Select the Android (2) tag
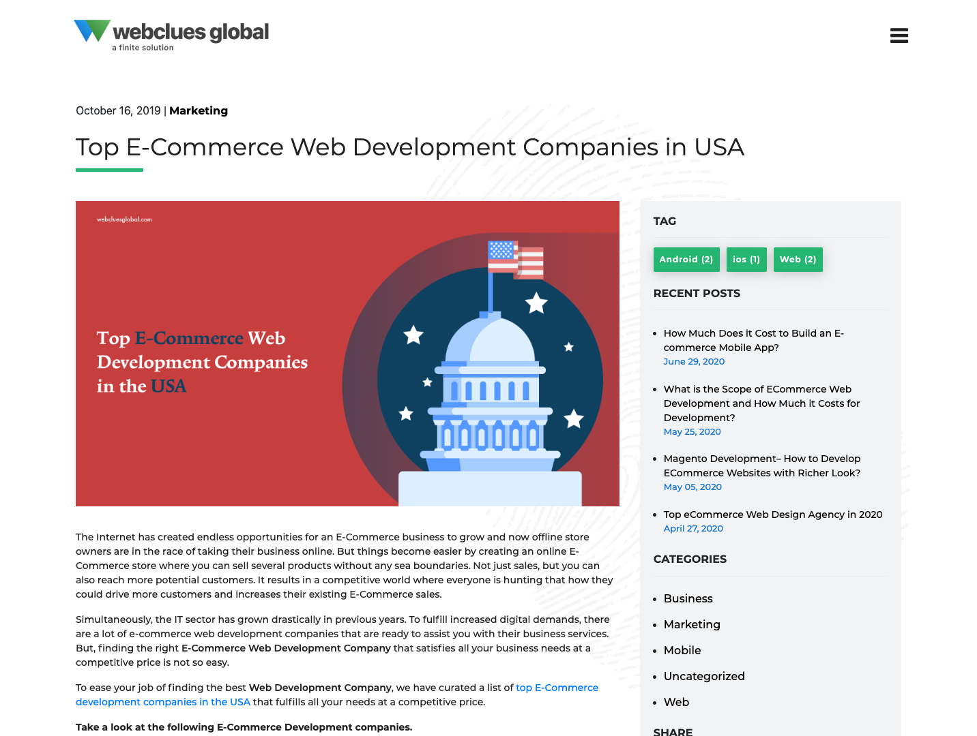This screenshot has width=977, height=736. [686, 260]
